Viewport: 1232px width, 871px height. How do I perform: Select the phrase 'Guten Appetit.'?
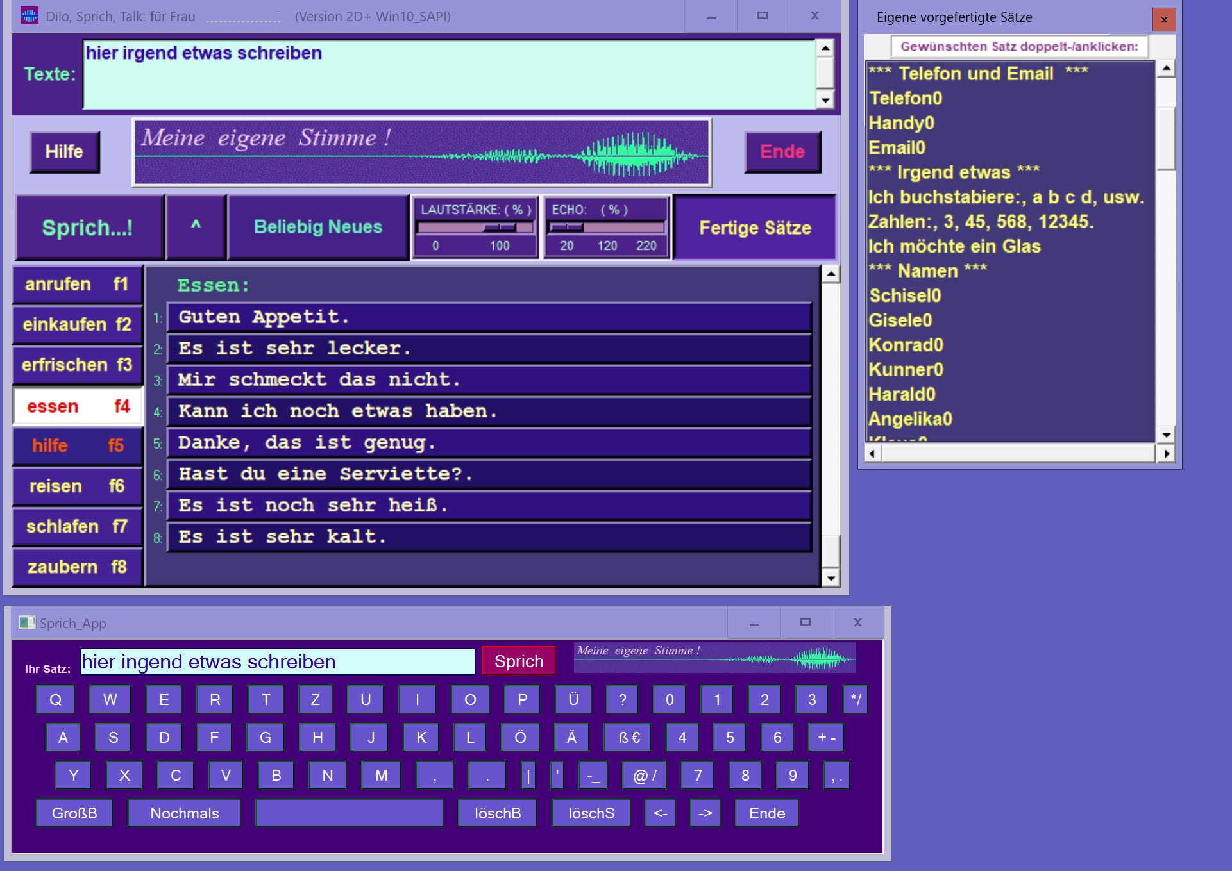(487, 317)
